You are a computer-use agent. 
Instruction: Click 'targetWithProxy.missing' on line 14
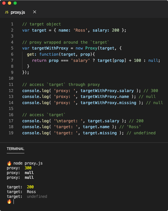click(108, 103)
